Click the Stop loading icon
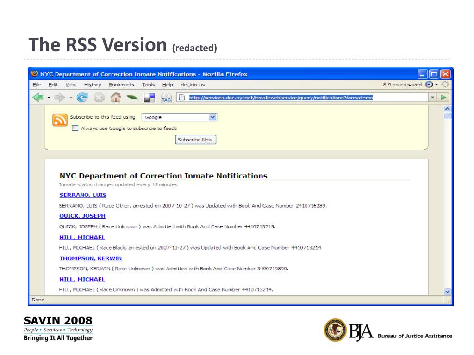474x355 pixels. coord(99,98)
